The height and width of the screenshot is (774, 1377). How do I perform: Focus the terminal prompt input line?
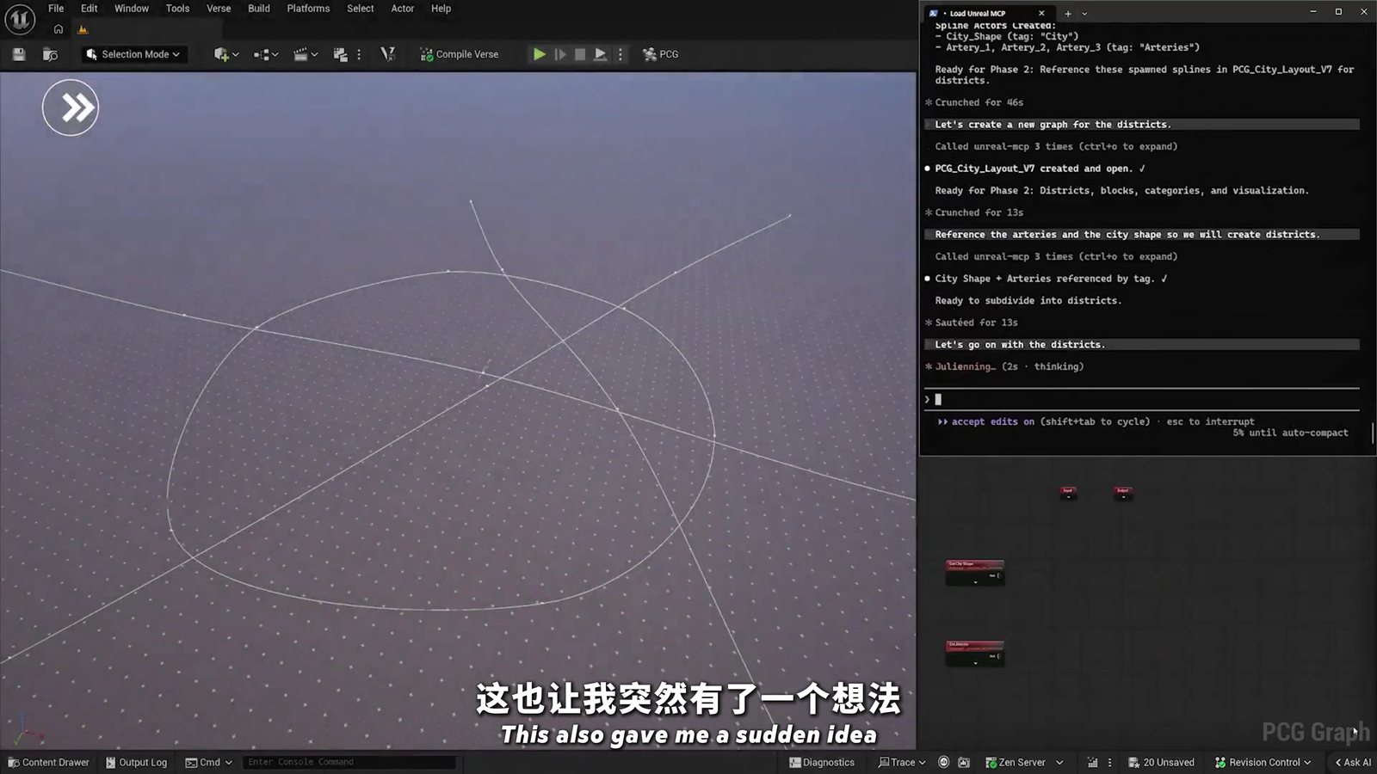[1142, 399]
